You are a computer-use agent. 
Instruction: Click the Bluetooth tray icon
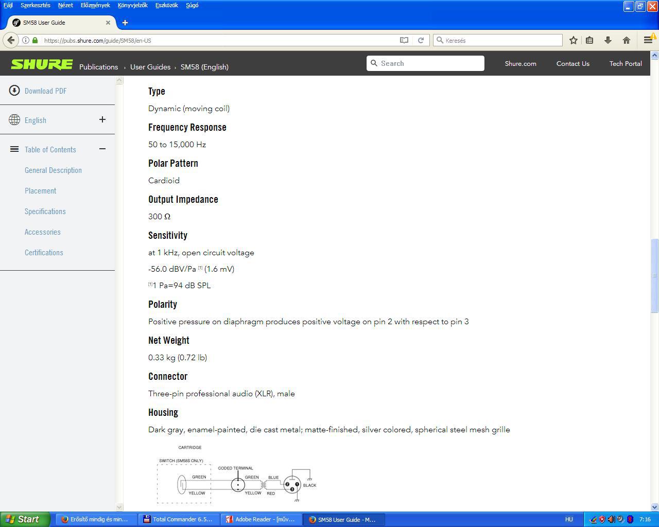[x=630, y=519]
